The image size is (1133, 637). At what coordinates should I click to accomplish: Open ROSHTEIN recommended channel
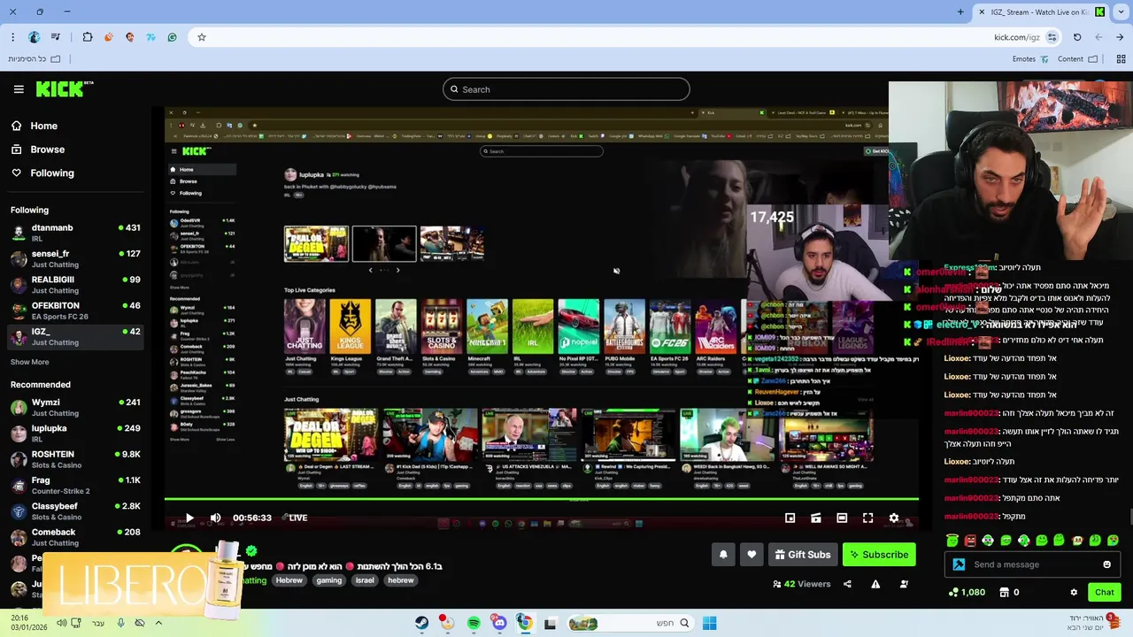[75, 459]
